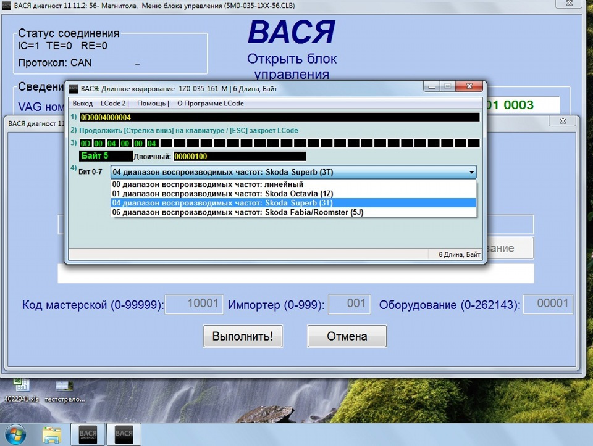This screenshot has height=446, width=593.
Task: Click the ВАСЯ диагност main window title icon
Action: (6, 6)
